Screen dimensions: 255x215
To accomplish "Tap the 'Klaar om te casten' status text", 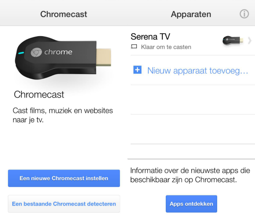I will pyautogui.click(x=166, y=47).
